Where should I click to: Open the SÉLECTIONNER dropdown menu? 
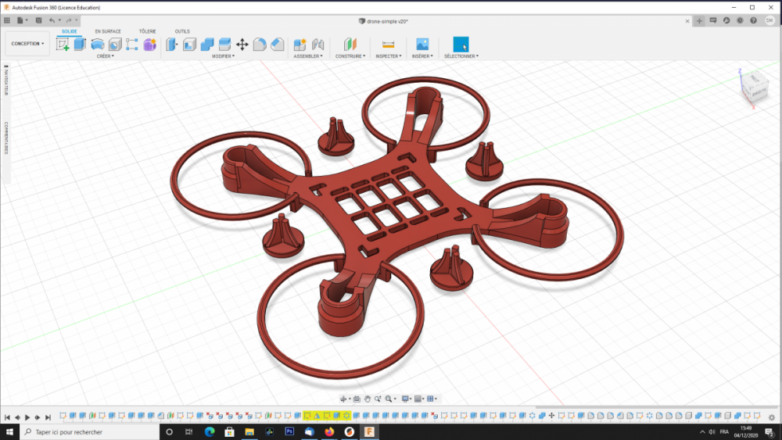(x=461, y=56)
